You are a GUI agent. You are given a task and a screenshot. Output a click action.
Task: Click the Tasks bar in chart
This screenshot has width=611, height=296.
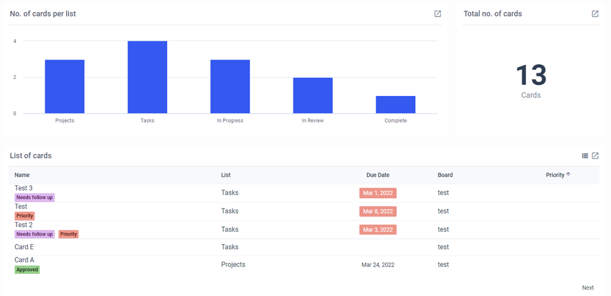(148, 77)
